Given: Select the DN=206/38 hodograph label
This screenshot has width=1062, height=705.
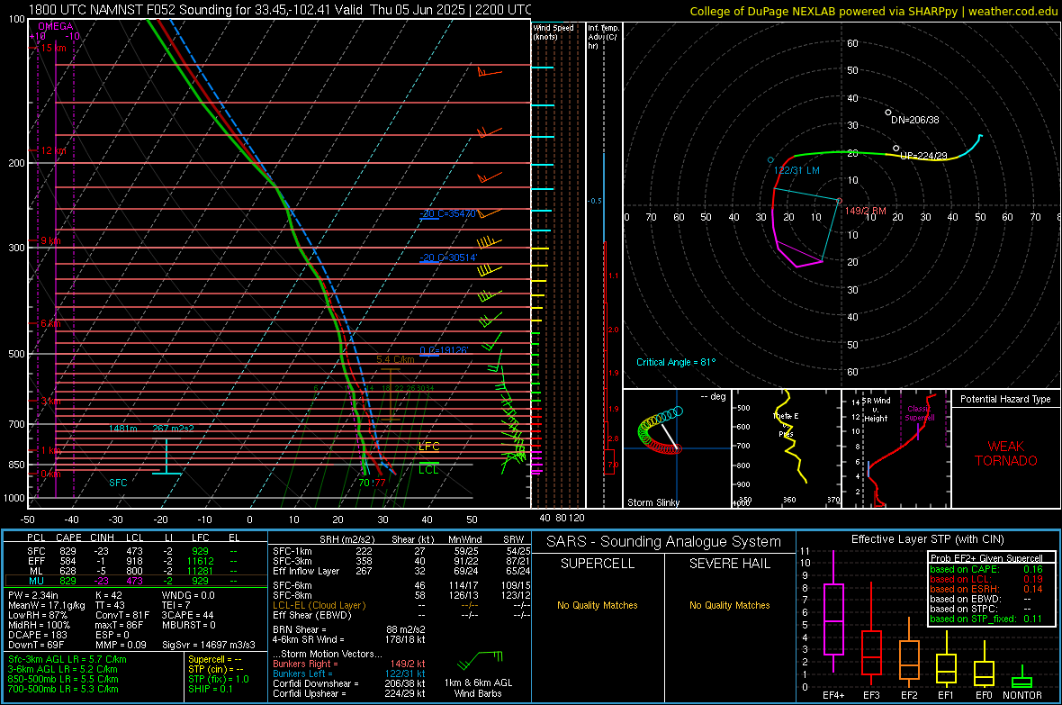Looking at the screenshot, I should [915, 120].
